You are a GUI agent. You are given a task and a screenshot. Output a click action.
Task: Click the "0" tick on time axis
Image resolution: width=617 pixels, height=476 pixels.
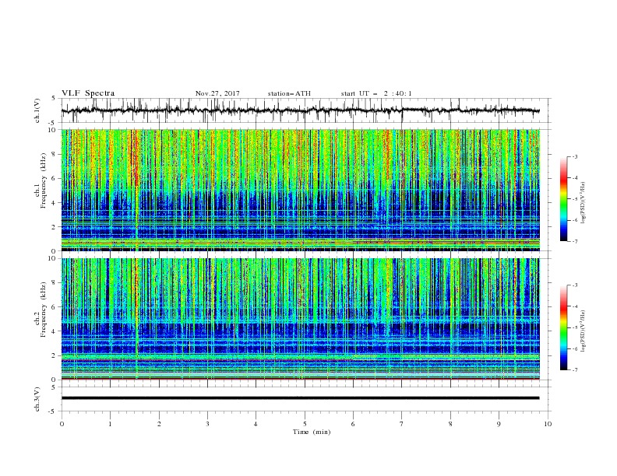(62, 424)
